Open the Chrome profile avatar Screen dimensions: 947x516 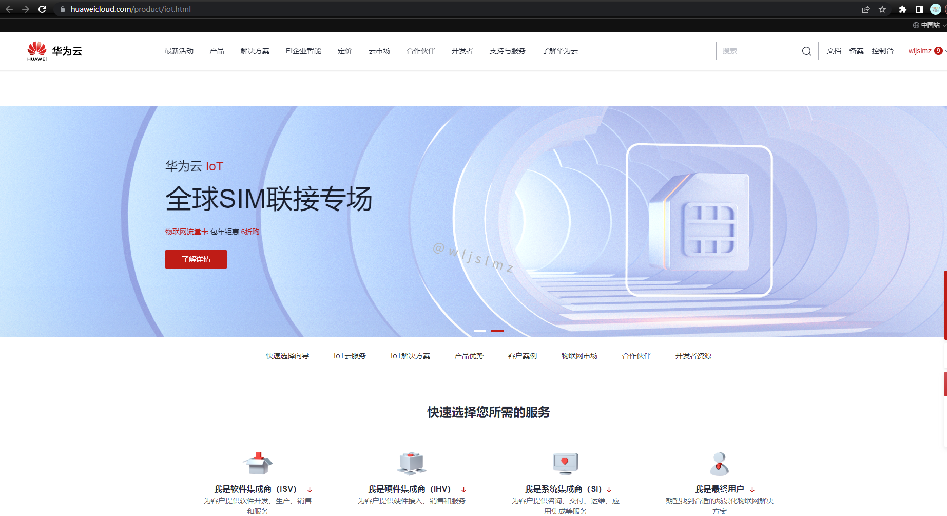tap(936, 9)
